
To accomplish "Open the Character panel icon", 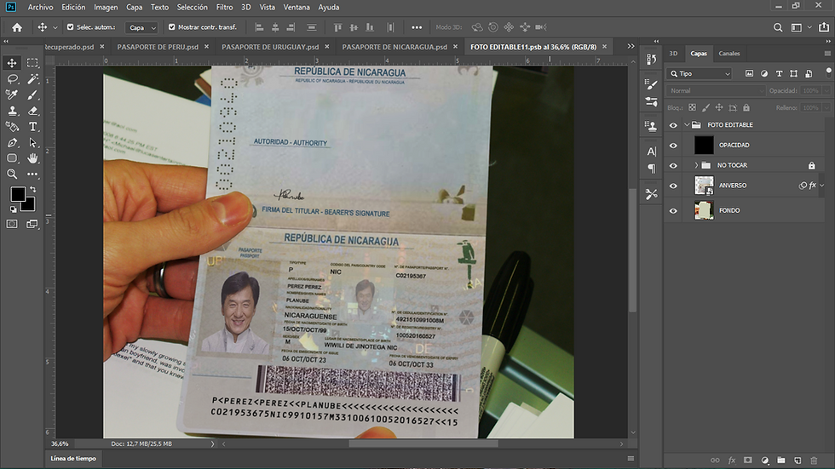I will click(651, 152).
